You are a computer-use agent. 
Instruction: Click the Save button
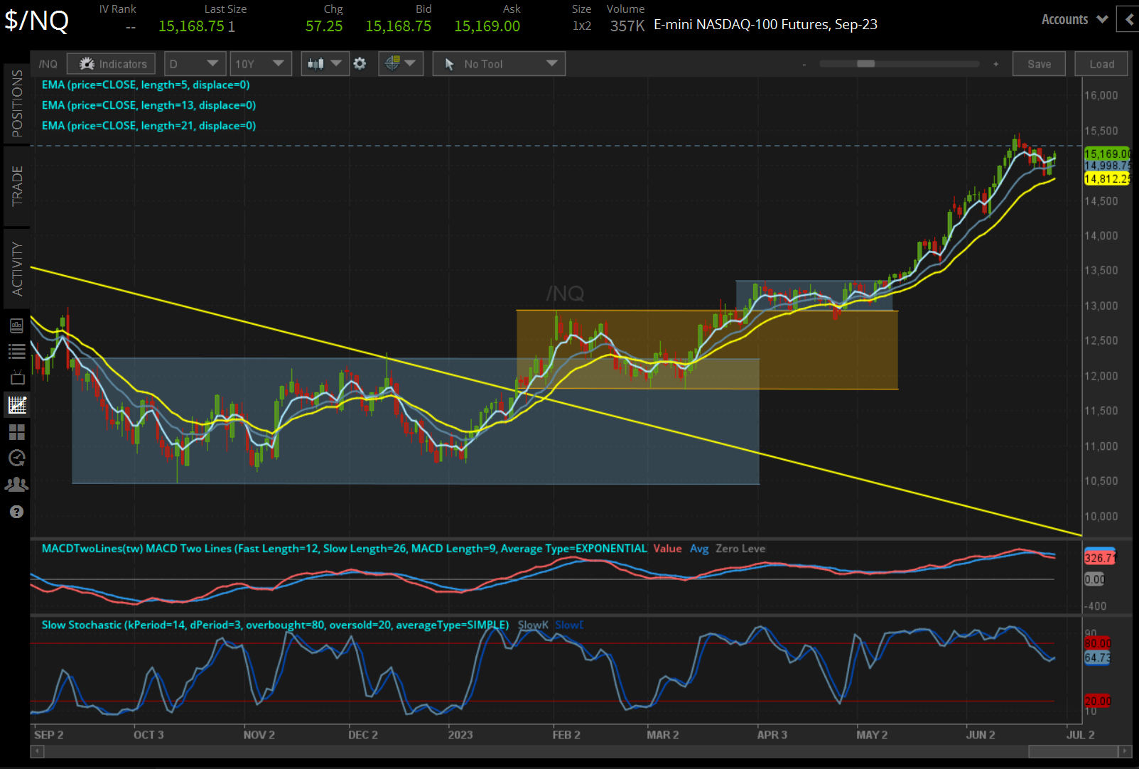pos(1039,63)
